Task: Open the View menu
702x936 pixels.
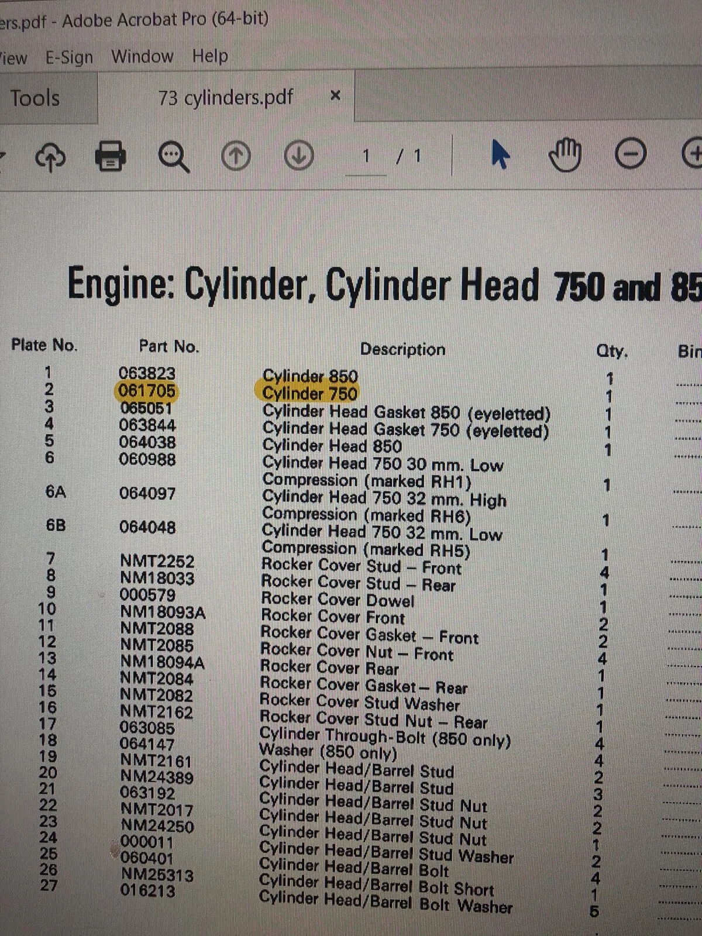Action: pyautogui.click(x=13, y=58)
